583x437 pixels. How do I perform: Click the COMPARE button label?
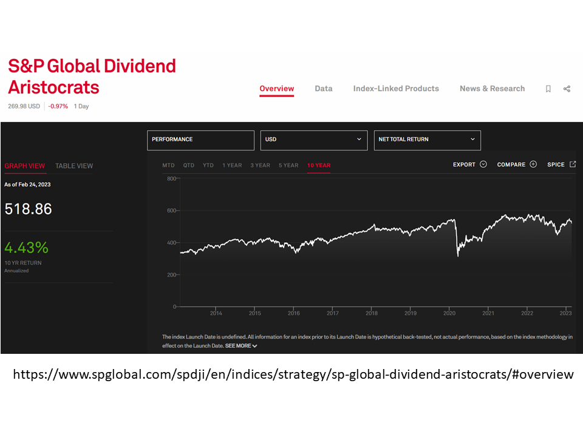(x=511, y=164)
